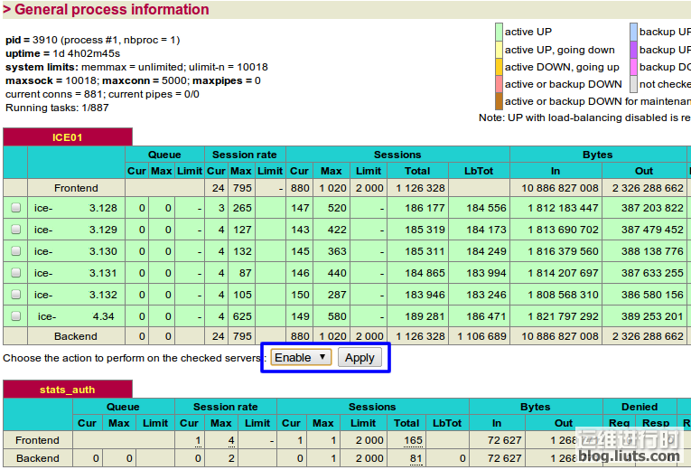The height and width of the screenshot is (470, 691).
Task: Click the stats_auth Frontend total sessions 165
Action: coord(413,440)
